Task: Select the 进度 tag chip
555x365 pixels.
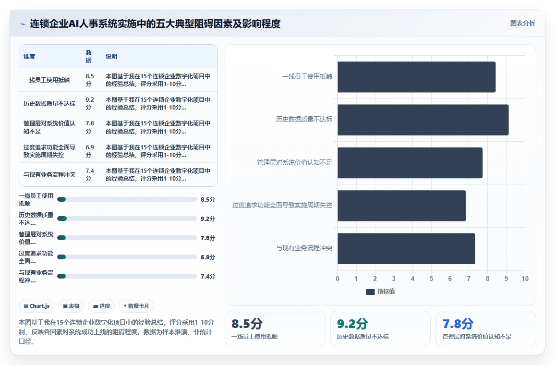Action: [x=102, y=306]
